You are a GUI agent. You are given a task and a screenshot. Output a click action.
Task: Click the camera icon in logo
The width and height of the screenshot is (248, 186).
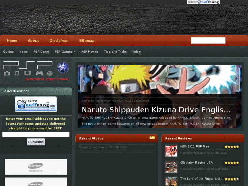[x=7, y=73]
